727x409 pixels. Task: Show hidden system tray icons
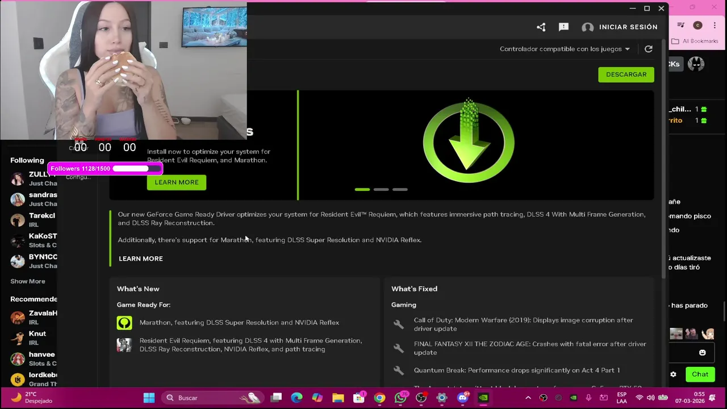(x=528, y=398)
